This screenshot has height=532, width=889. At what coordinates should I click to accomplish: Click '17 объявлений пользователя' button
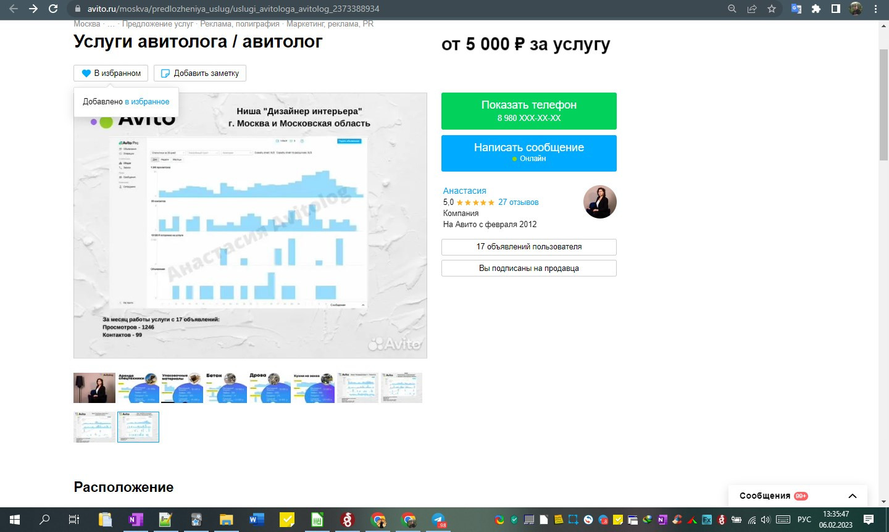click(529, 247)
